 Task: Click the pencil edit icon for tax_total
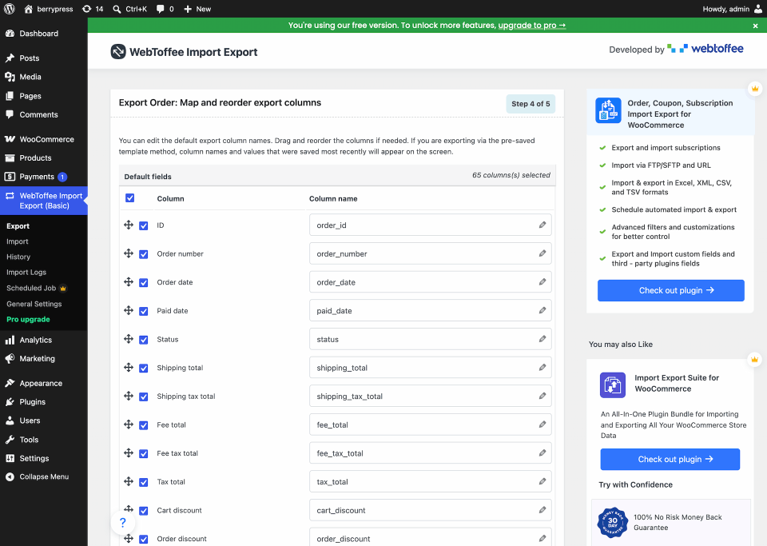pyautogui.click(x=542, y=481)
